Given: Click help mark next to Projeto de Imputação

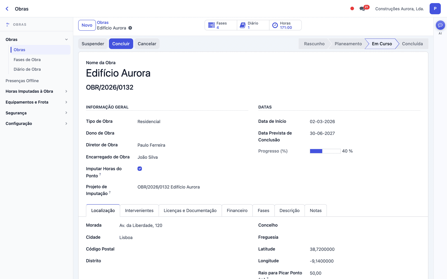Looking at the screenshot, I should click(110, 192).
